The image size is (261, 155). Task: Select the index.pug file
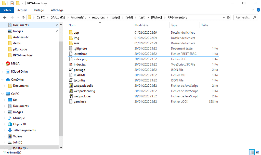81,59
